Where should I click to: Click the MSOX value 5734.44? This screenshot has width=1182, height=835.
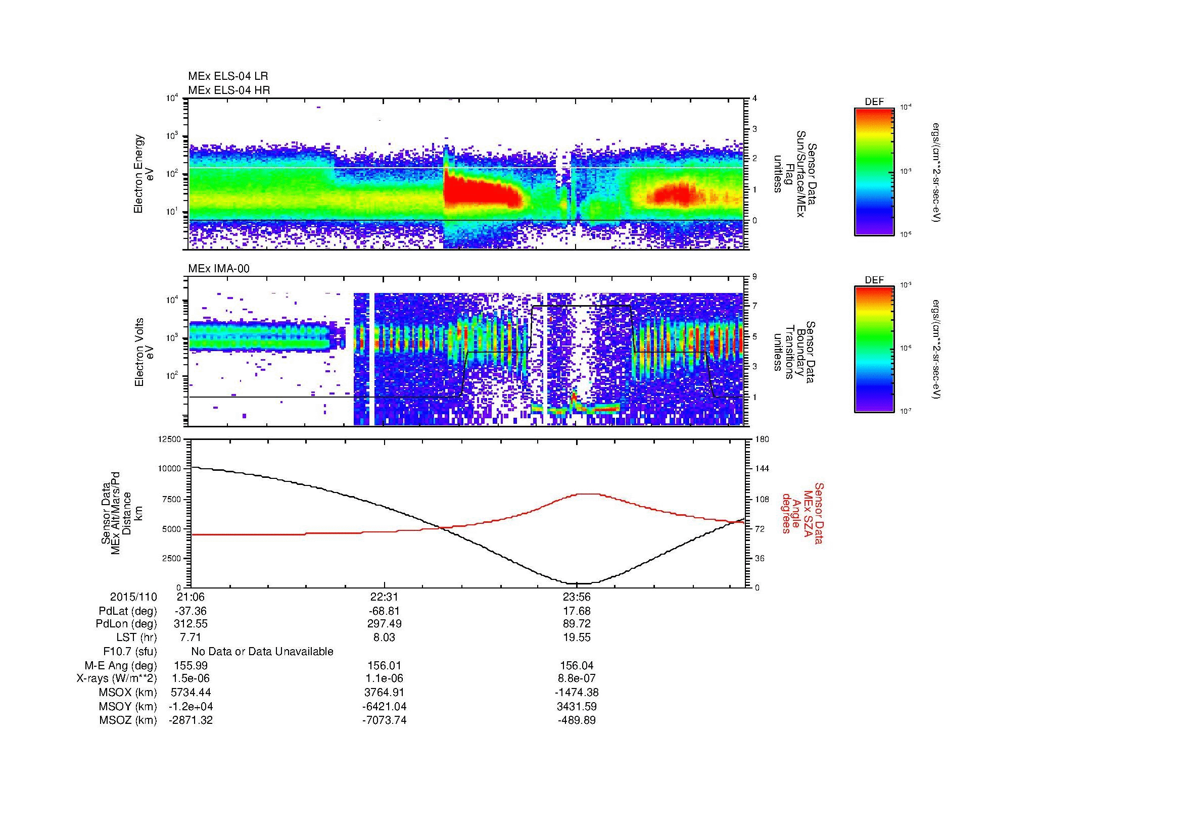point(191,693)
